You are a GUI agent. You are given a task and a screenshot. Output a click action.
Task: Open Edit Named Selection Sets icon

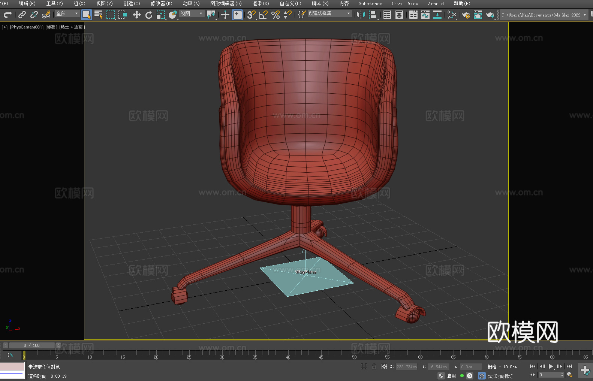tap(302, 15)
